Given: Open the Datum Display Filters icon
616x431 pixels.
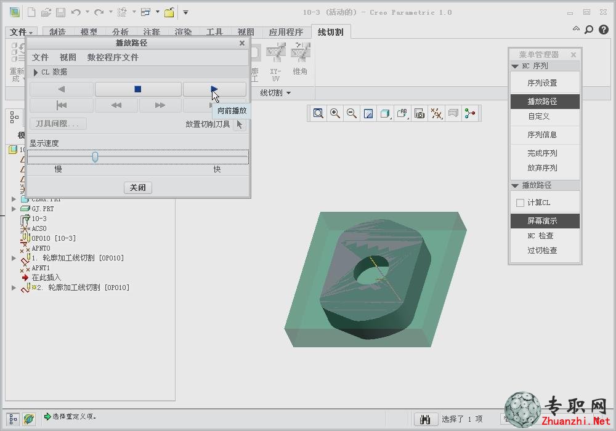Looking at the screenshot, I should [437, 114].
